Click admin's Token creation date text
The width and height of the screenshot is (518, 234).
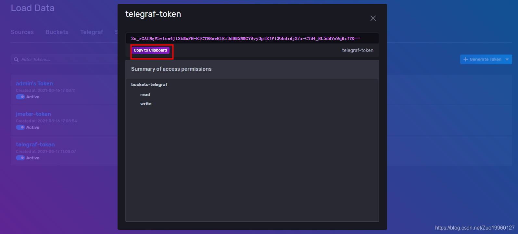46,91
